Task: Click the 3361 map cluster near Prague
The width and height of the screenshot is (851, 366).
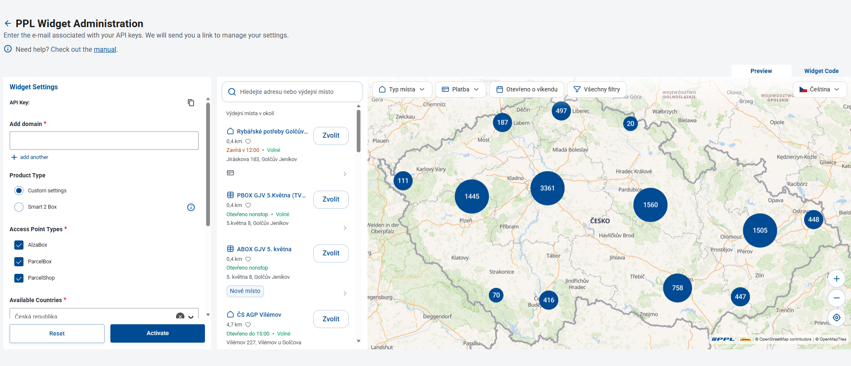Action: coord(547,188)
